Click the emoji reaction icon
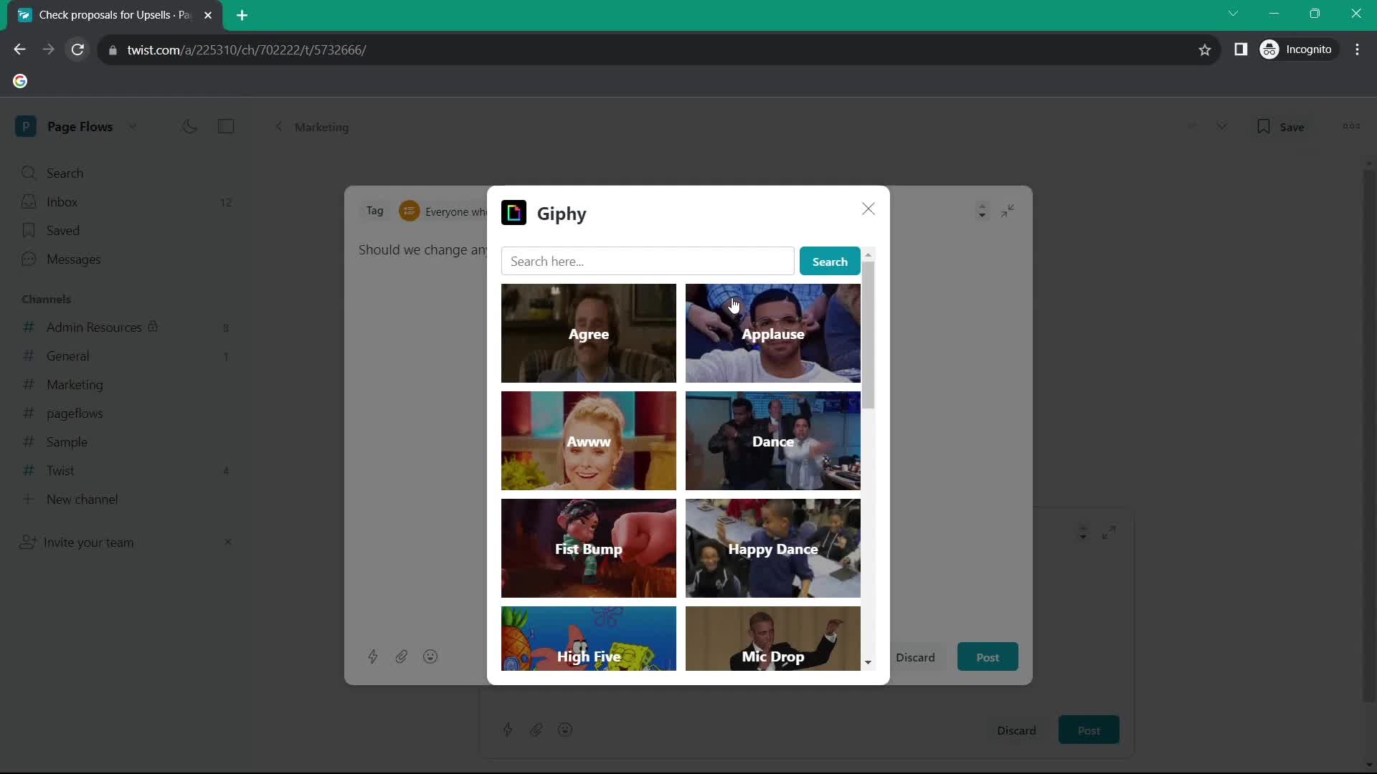 430,656
